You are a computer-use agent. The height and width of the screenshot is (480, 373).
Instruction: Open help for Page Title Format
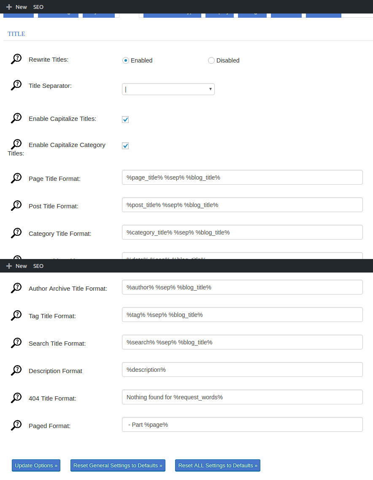[16, 177]
